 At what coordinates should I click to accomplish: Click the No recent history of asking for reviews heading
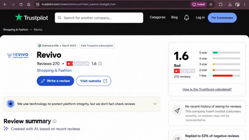tap(213, 106)
